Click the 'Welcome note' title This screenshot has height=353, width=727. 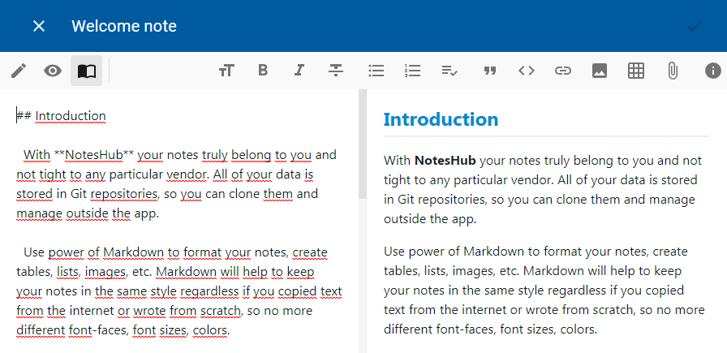[x=124, y=26]
